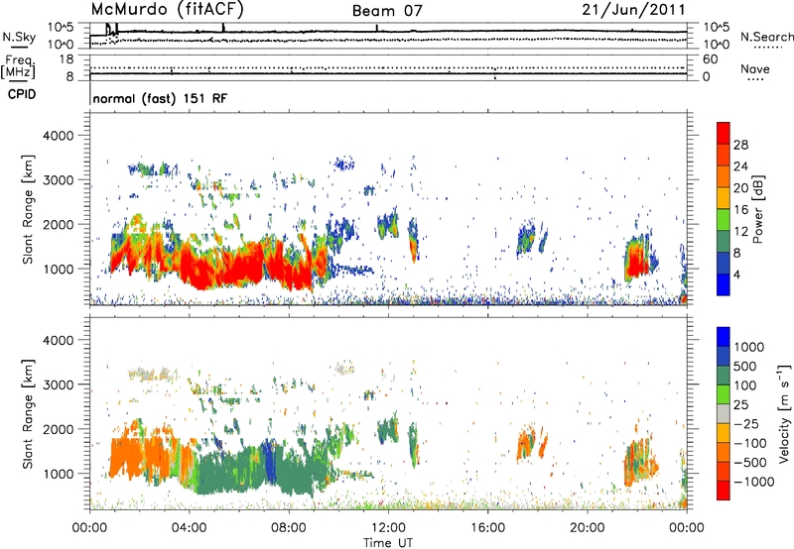Screen dimensions: 794x549
Task: Click velocity colorbar label '500'
Action: [x=745, y=366]
